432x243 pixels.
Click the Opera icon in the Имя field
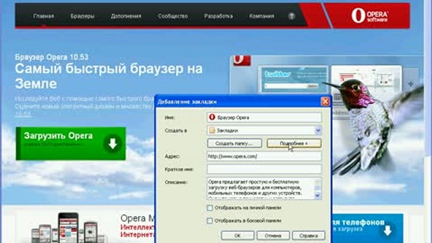pyautogui.click(x=212, y=117)
